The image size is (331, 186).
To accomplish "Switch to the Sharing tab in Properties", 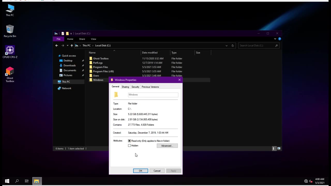I will [x=125, y=87].
